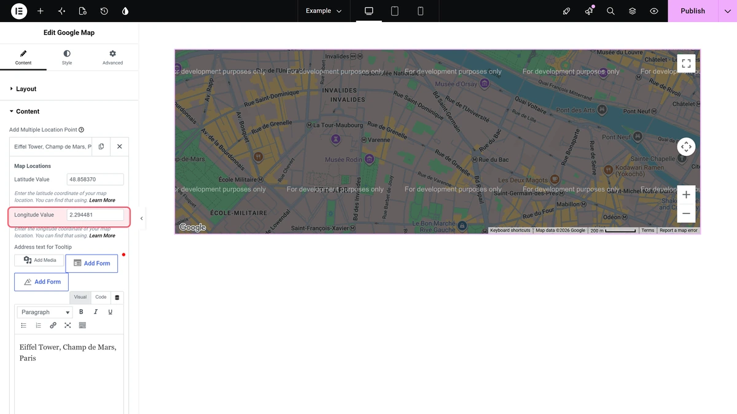Click the eye preview changes icon
The image size is (737, 414).
click(x=654, y=11)
